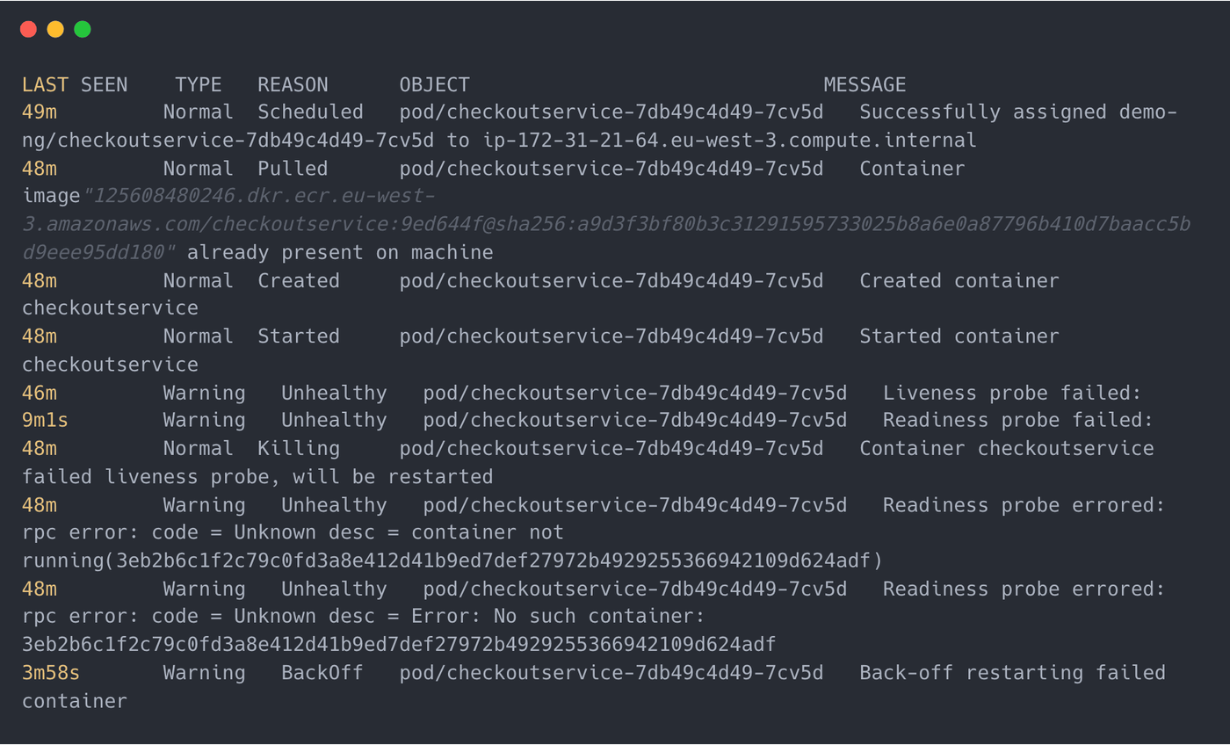Click the Started reason text
This screenshot has width=1230, height=745.
299,336
